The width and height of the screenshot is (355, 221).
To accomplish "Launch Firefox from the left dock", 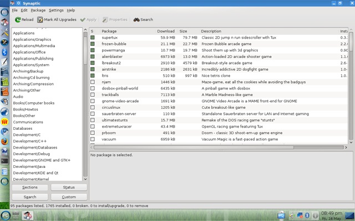I will [x=4, y=141].
